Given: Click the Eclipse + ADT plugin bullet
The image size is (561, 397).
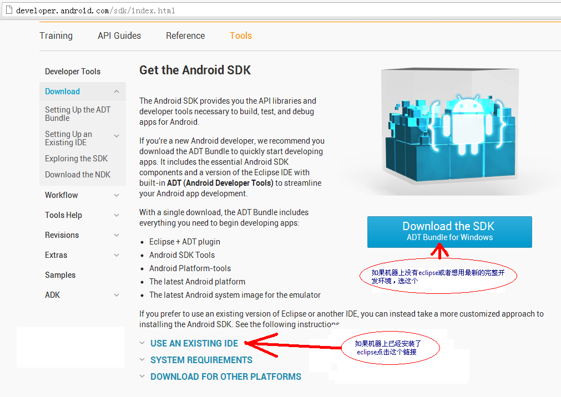Looking at the screenshot, I should (185, 242).
